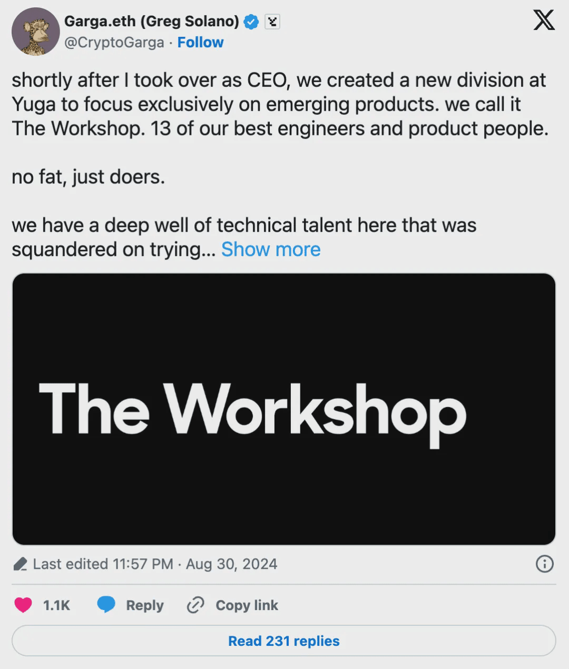This screenshot has width=569, height=669.
Task: Click the tweet body text about The Workshop
Action: [279, 104]
